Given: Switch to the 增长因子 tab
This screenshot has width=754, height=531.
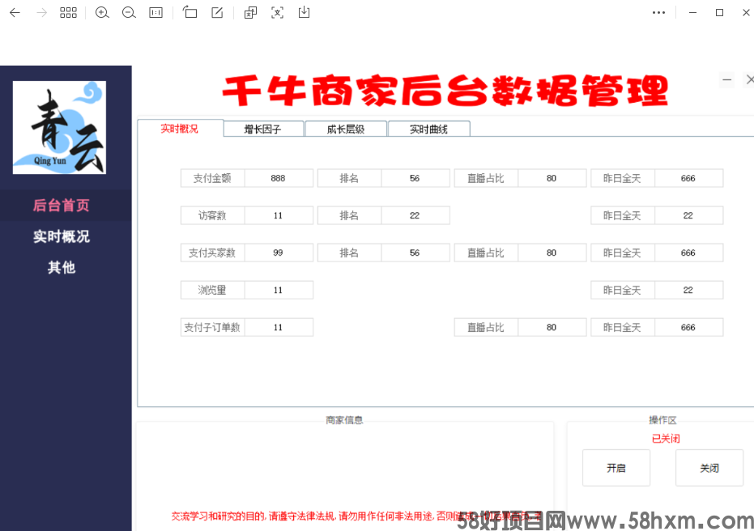Looking at the screenshot, I should pyautogui.click(x=263, y=129).
